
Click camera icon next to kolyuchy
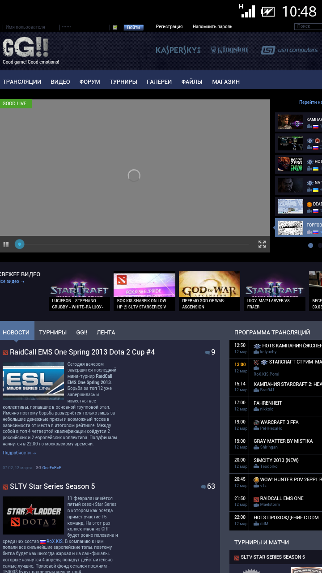256,352
